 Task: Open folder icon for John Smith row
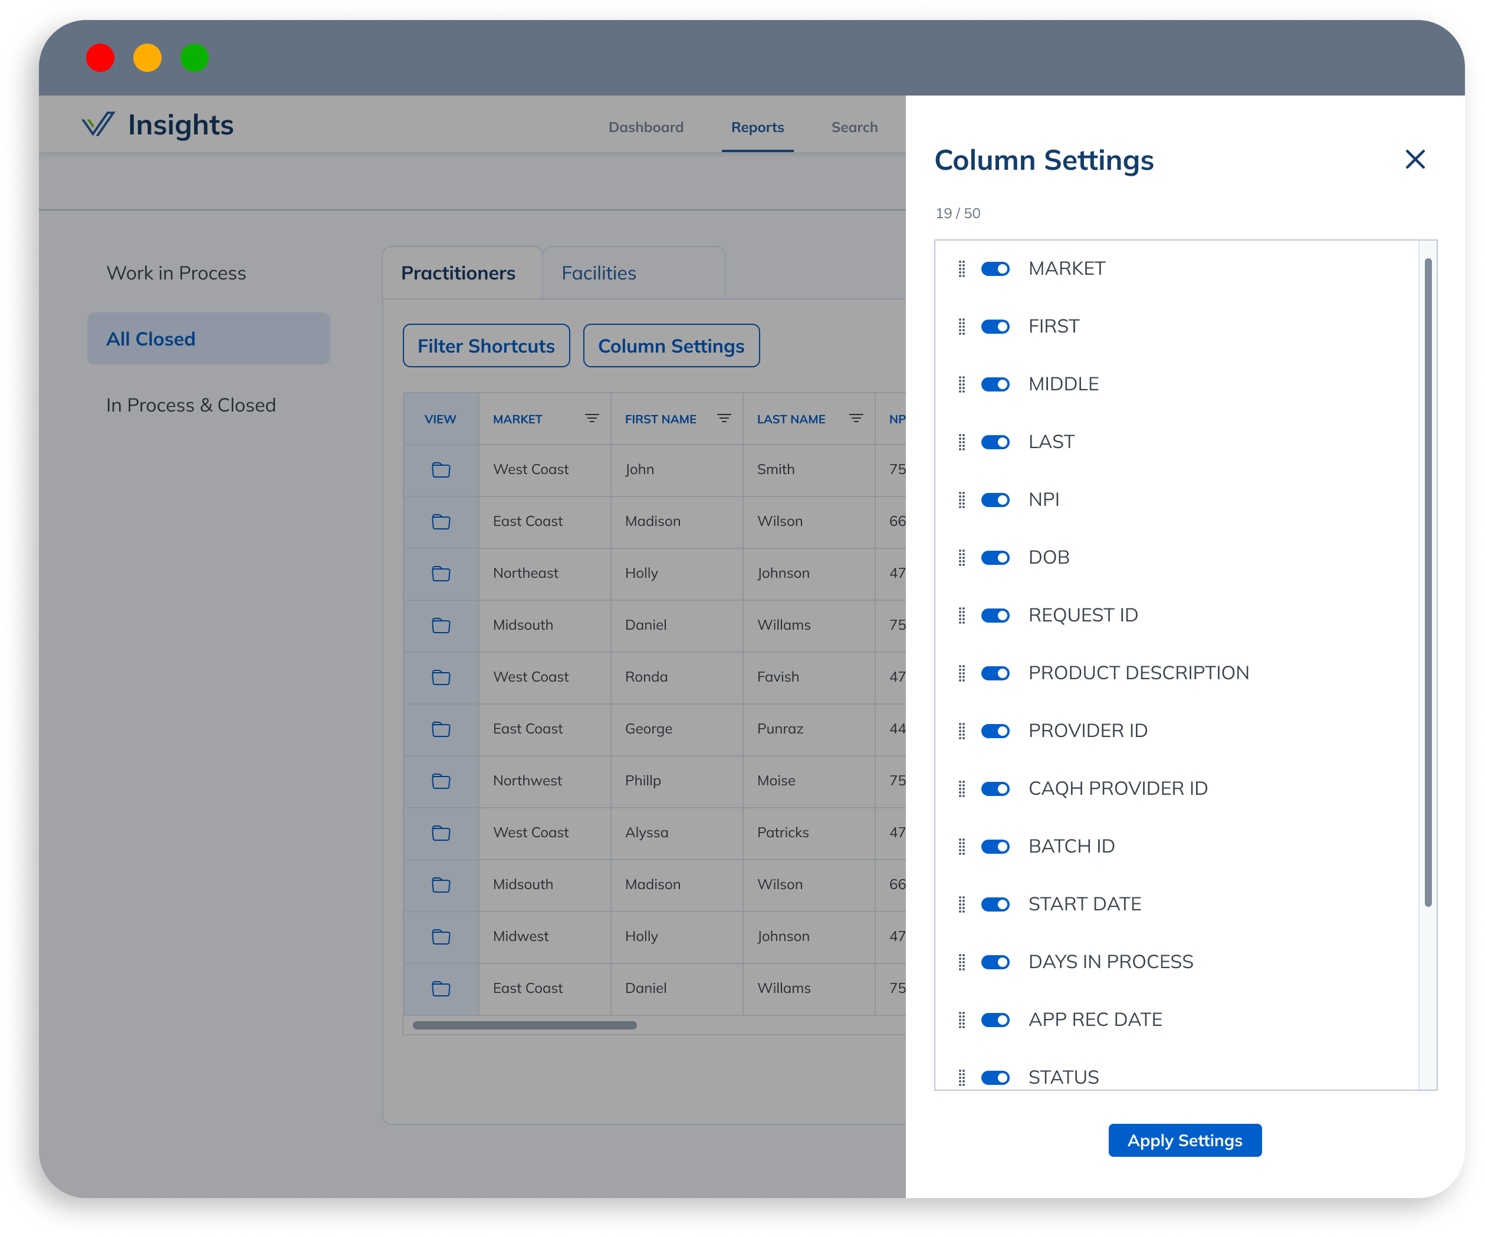[x=441, y=469]
